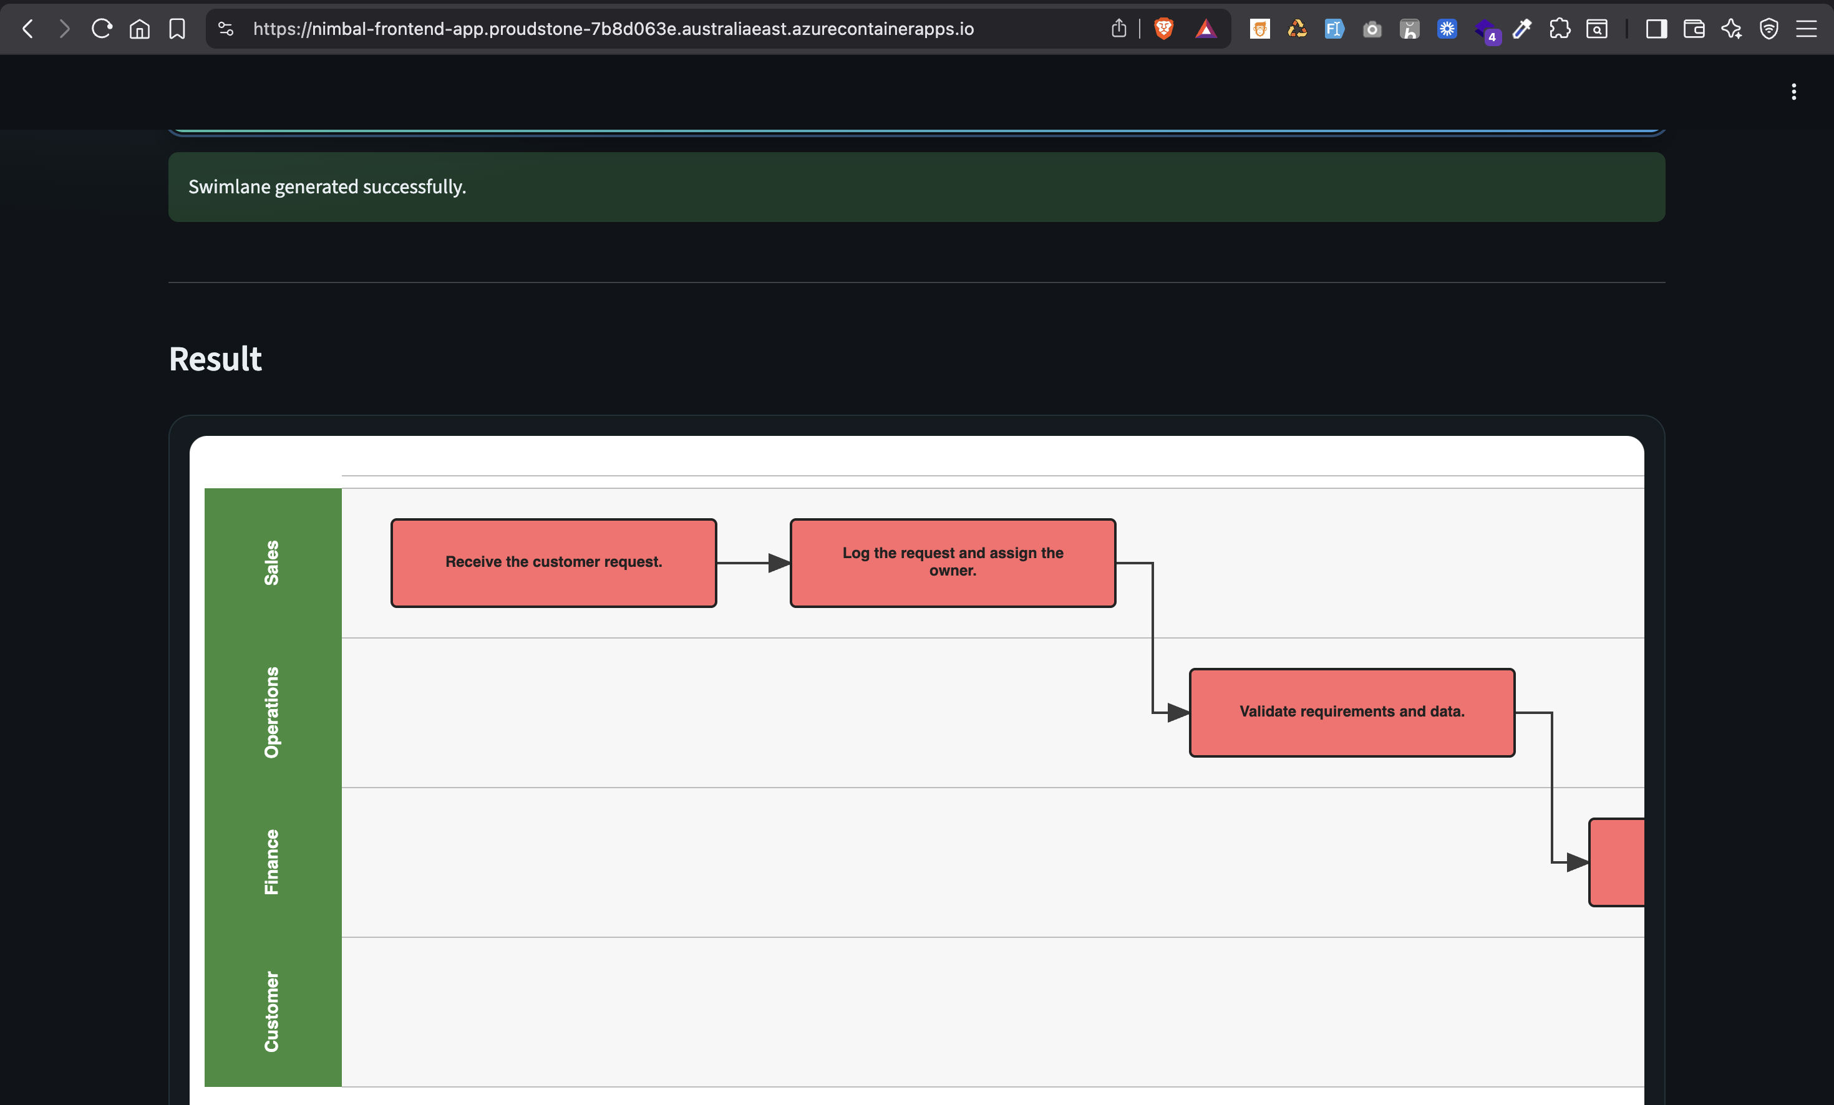Open the ColorZilla eyedropper extension
This screenshot has height=1105, width=1834.
click(1521, 28)
